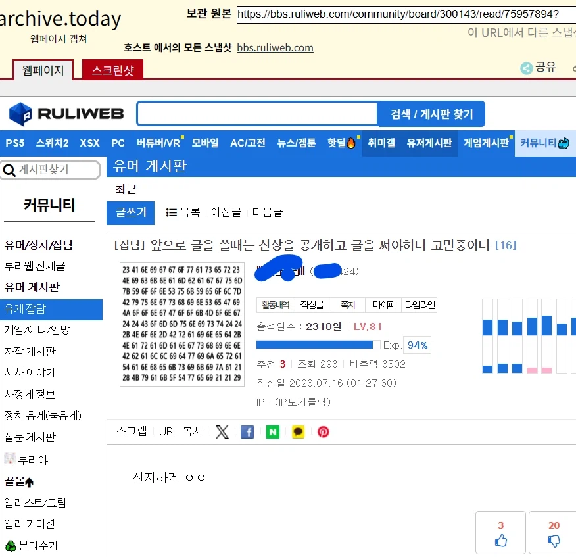Screen dimensions: 576x557
Task: Click the 마이피 button
Action: [383, 304]
